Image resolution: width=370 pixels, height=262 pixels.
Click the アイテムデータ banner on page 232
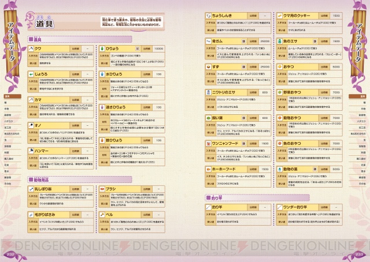tap(12, 42)
